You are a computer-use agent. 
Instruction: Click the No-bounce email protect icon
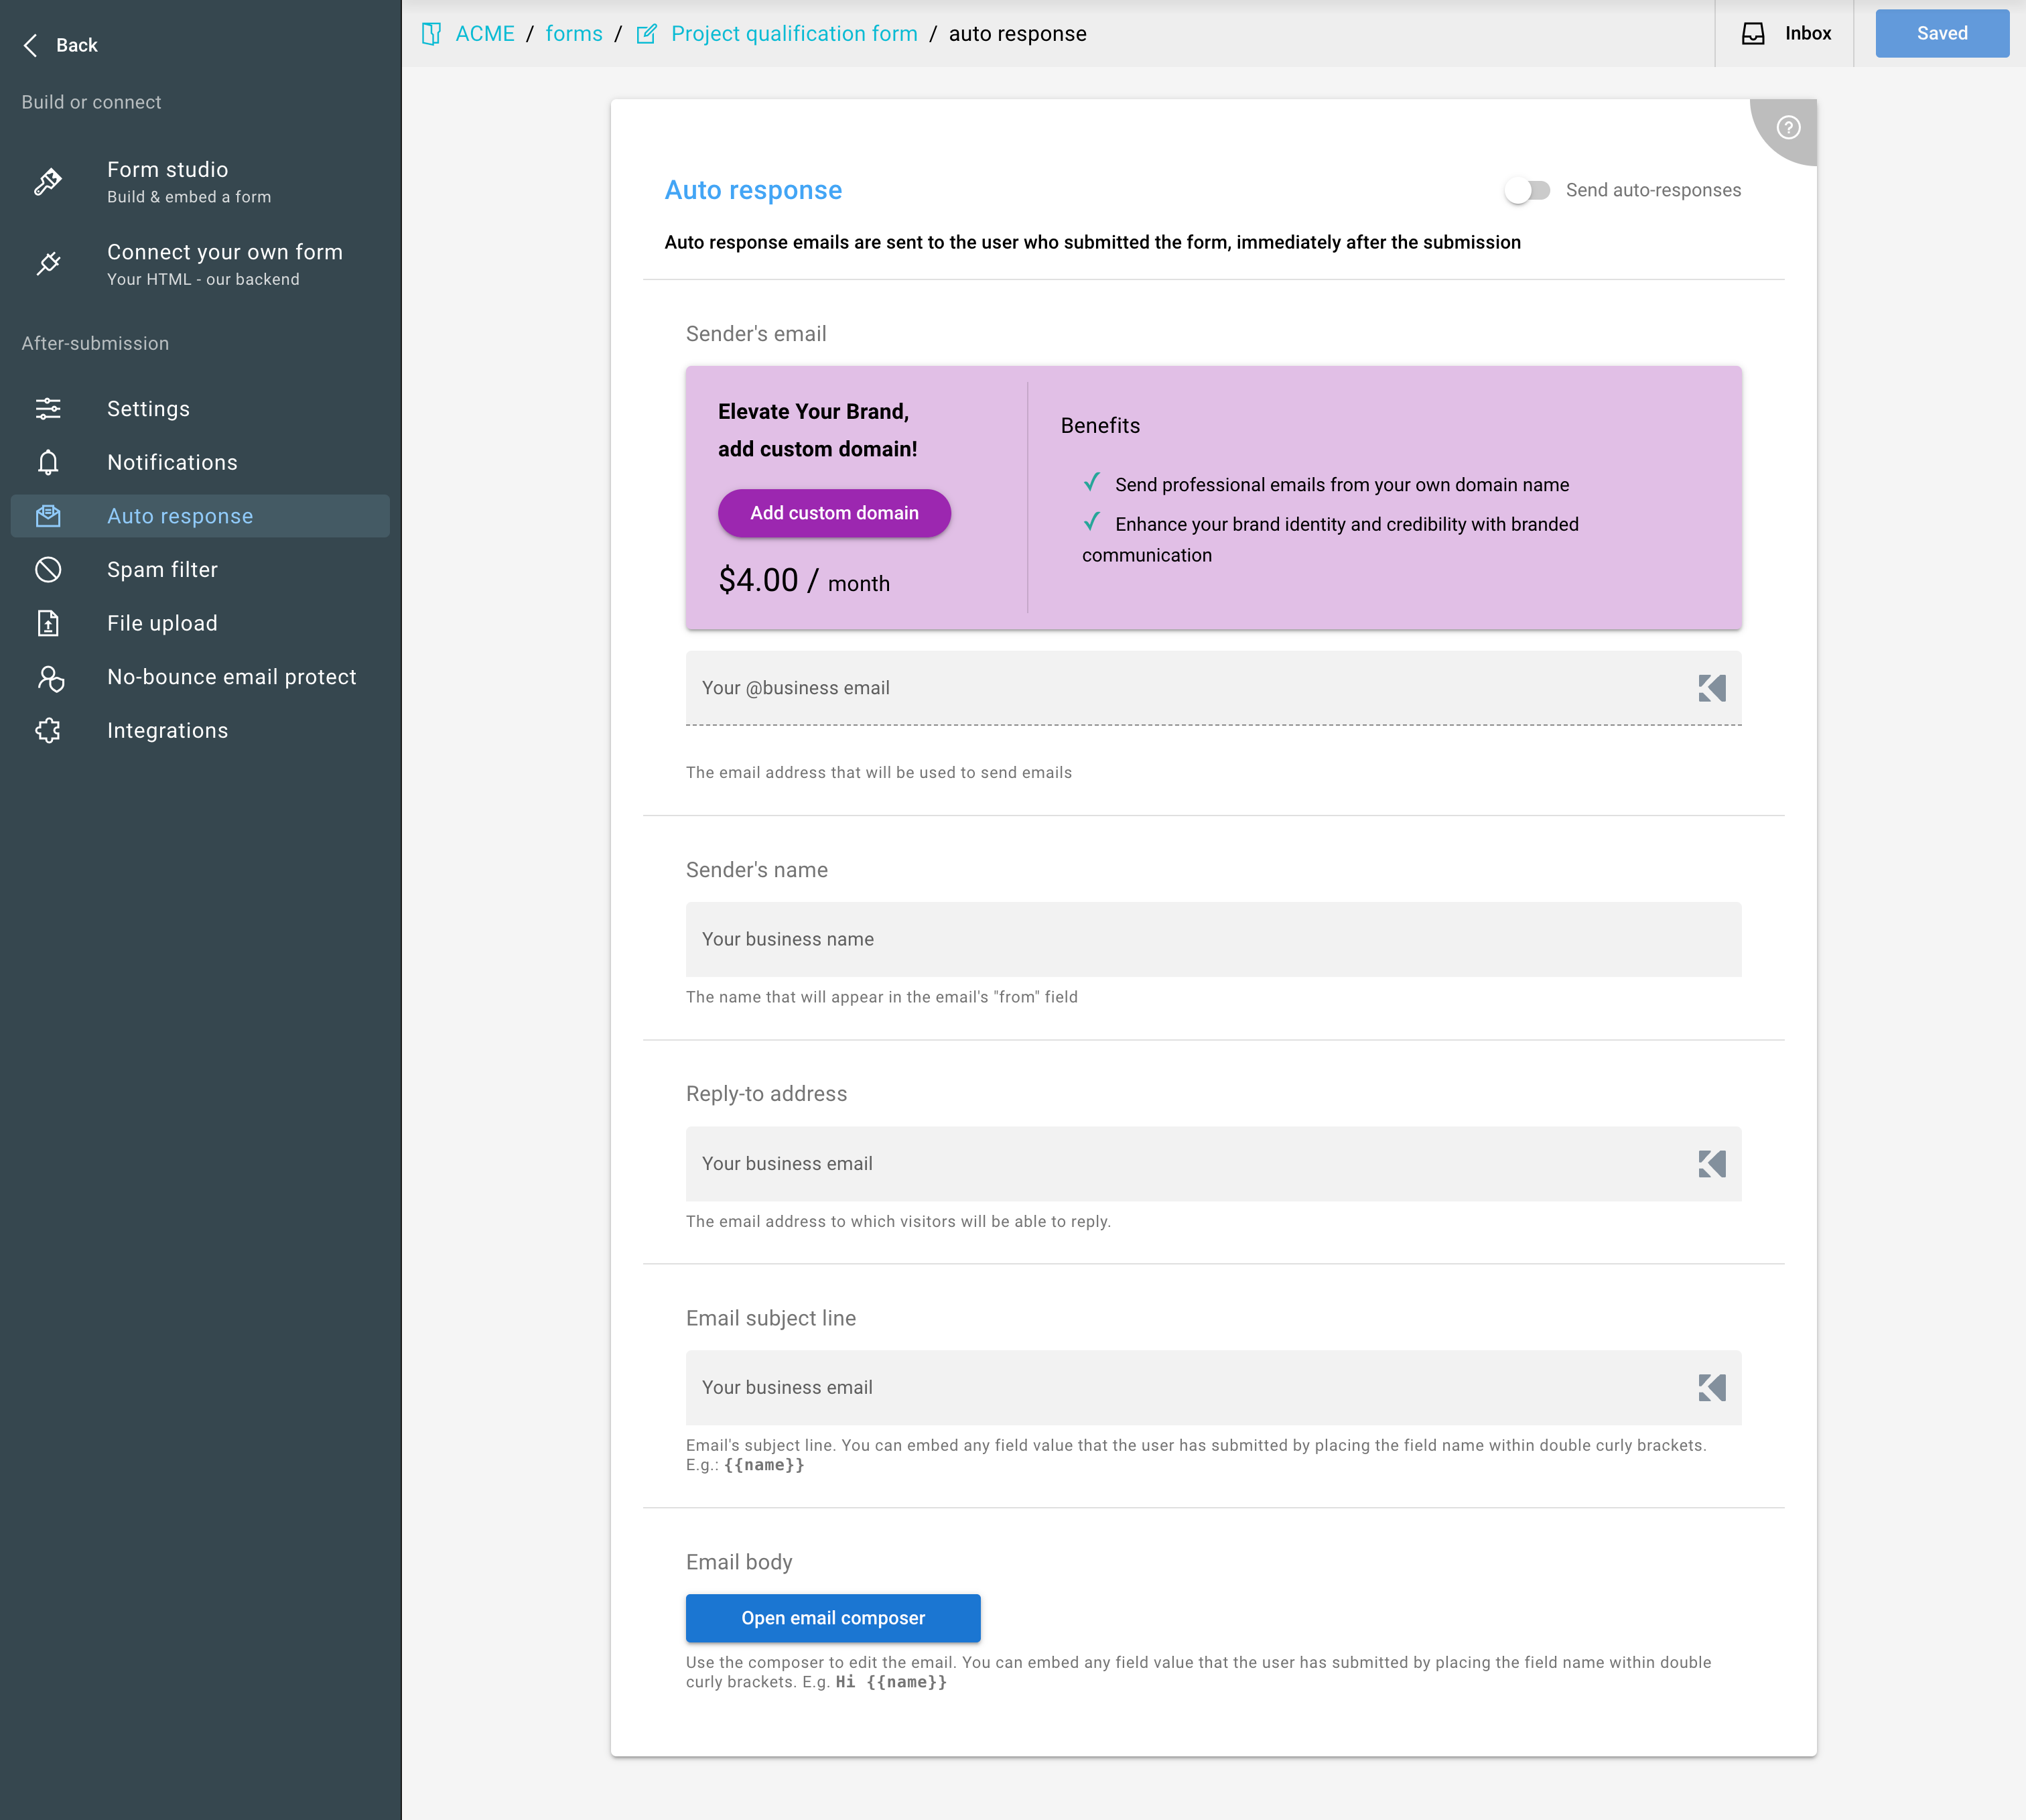[48, 677]
